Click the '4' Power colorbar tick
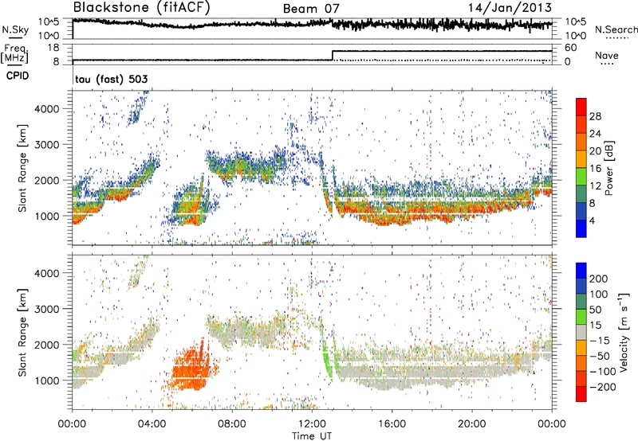This screenshot has height=441, width=638. [x=593, y=221]
